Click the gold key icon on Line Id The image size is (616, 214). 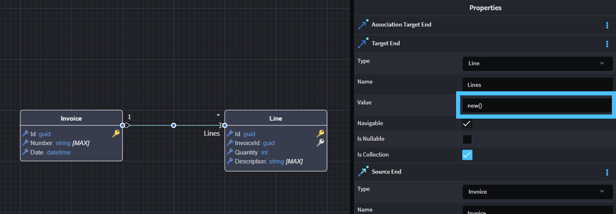[321, 133]
